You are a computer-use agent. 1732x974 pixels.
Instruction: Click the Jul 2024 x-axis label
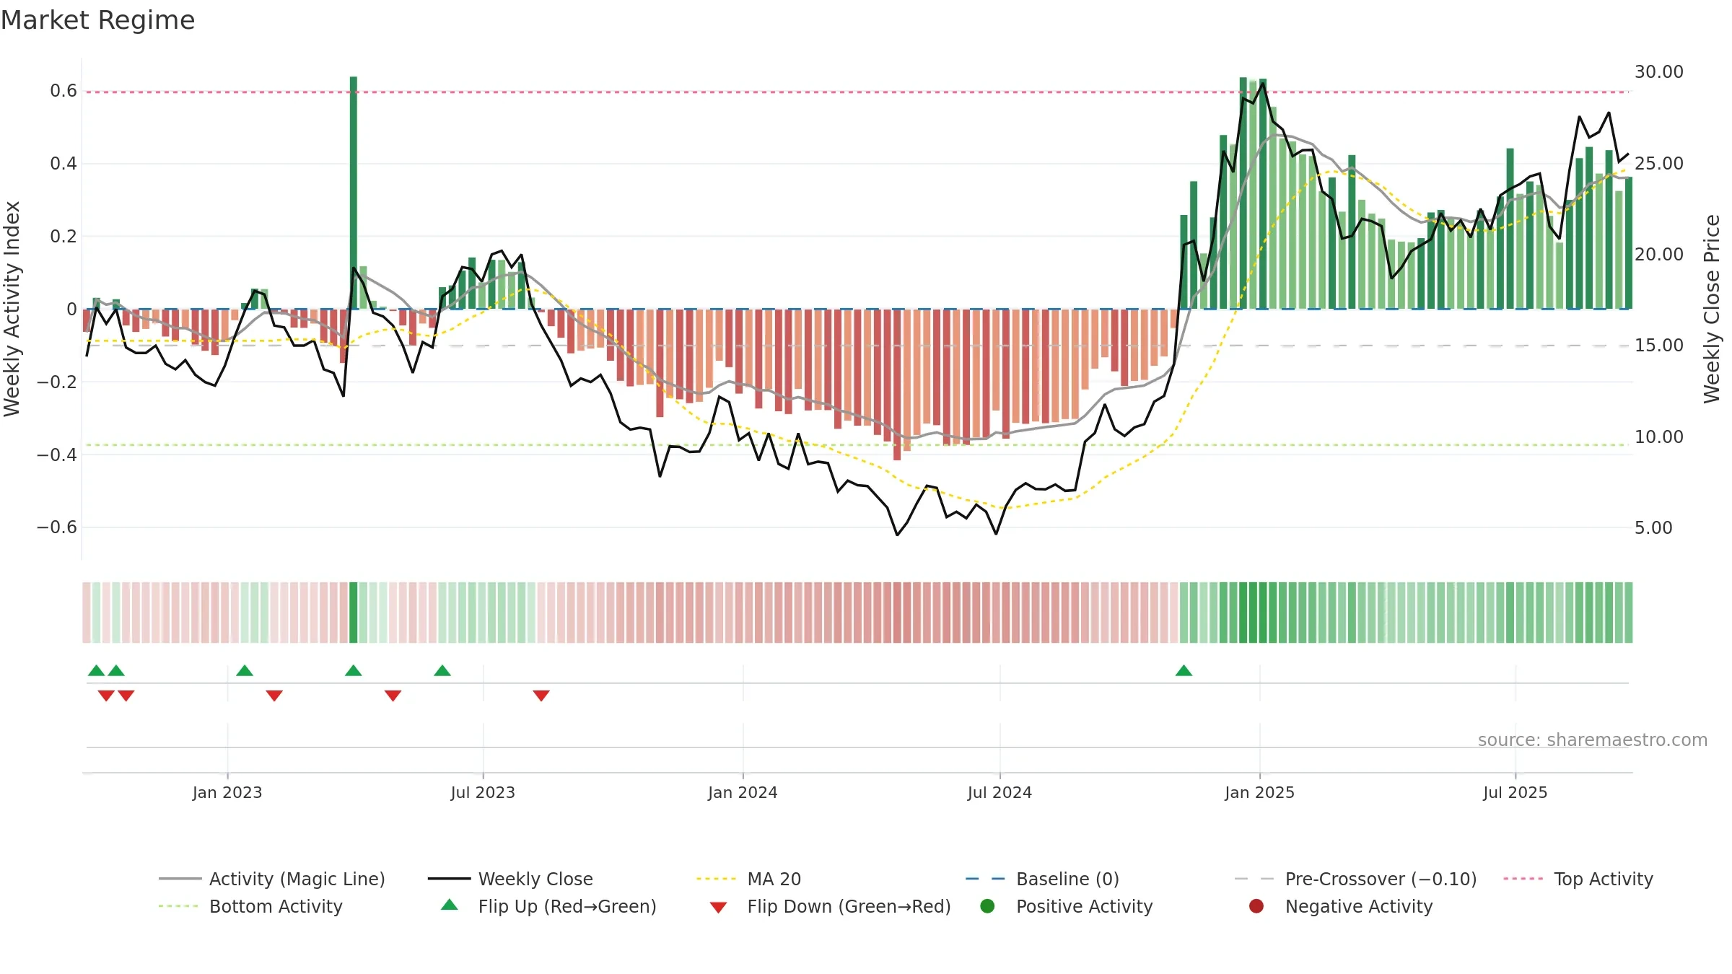1000,793
